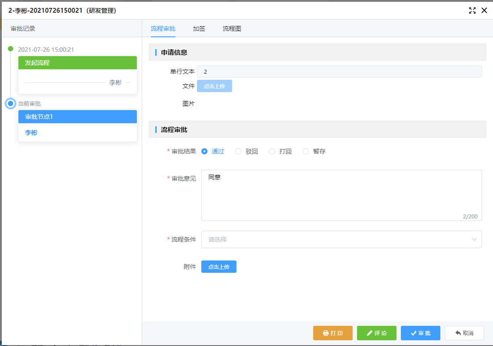The image size is (493, 346).
Task: Click the 打印 print button
Action: click(332, 333)
